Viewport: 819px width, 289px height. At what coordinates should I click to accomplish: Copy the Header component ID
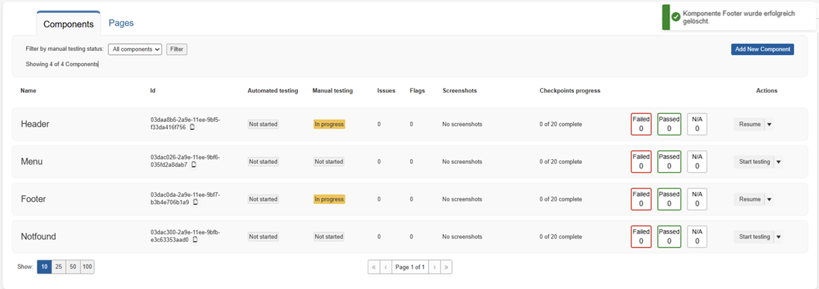193,127
